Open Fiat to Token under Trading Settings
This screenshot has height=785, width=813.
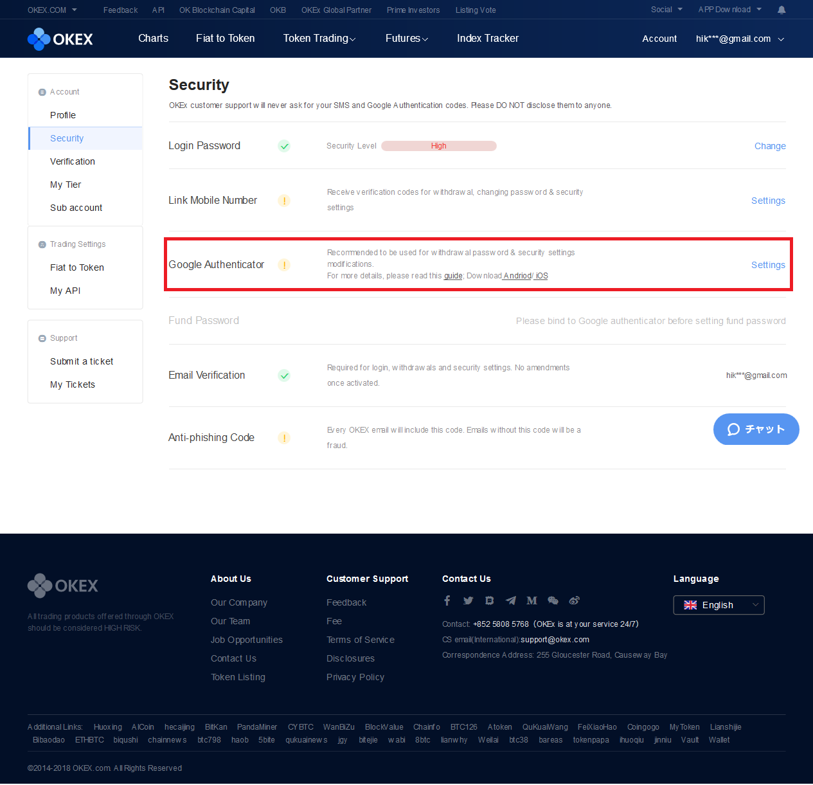(x=77, y=267)
